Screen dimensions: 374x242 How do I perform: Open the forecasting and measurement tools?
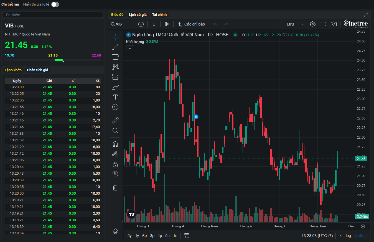(x=115, y=77)
